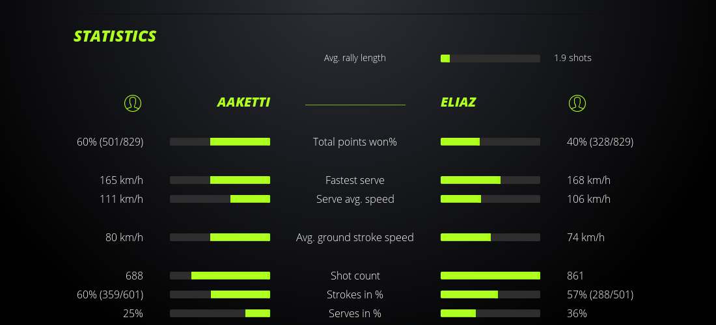Click ELIAZ's Shot count bar
Screen dimensions: 716x325
click(490, 276)
